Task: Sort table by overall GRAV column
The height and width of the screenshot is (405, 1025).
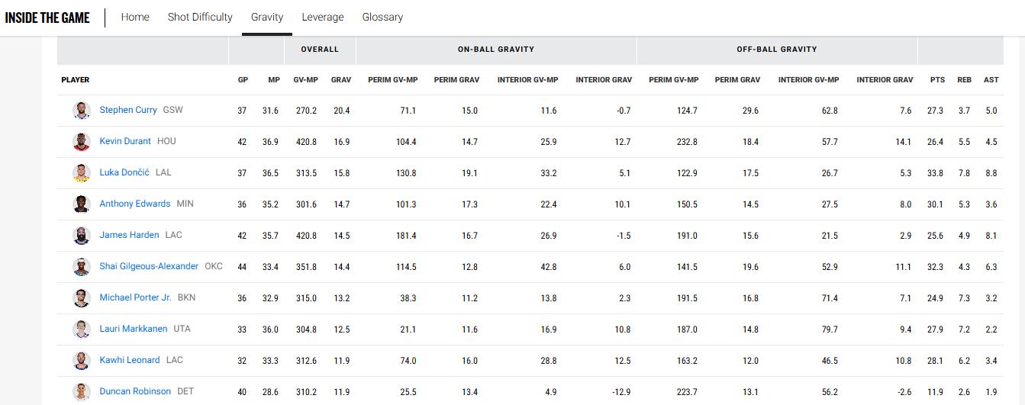Action: 340,79
